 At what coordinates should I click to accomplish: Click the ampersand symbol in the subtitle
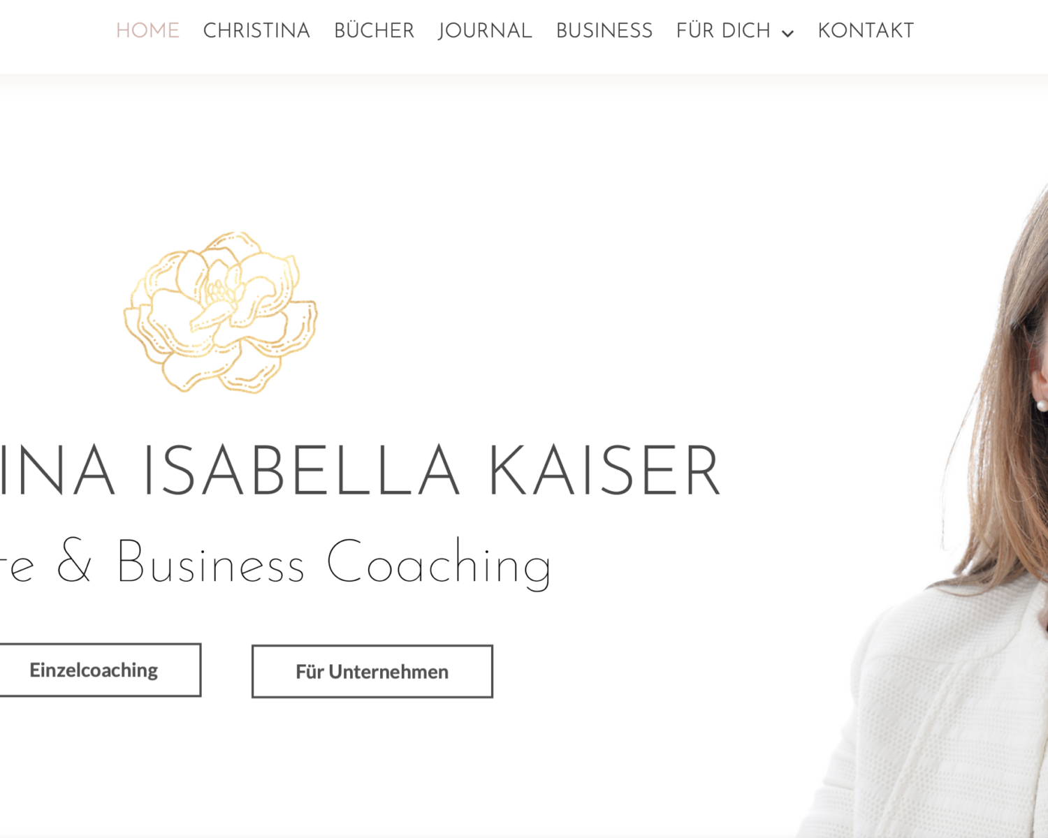pos(74,560)
